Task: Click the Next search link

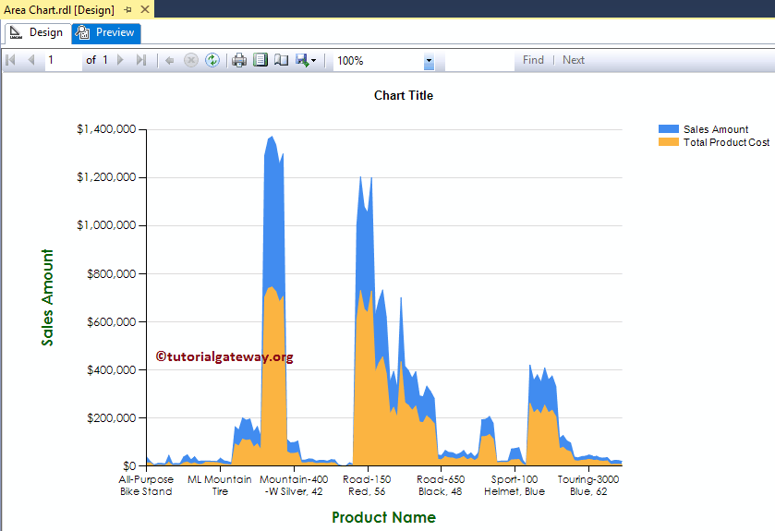Action: 574,60
